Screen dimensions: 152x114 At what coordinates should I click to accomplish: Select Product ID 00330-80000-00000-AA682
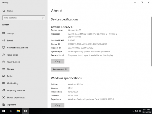pos(80,48)
